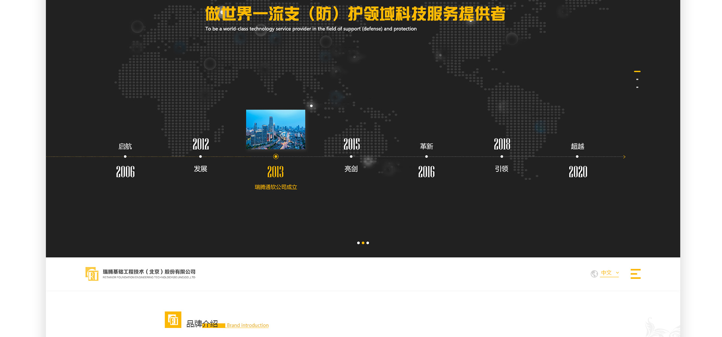Click the yellow brand introduction logo icon
The height and width of the screenshot is (337, 722).
pyautogui.click(x=173, y=320)
